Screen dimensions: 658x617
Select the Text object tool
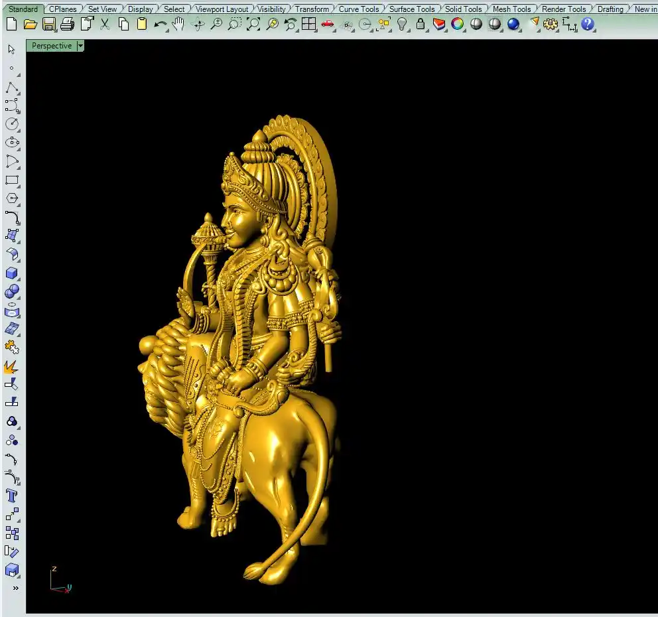coord(12,496)
